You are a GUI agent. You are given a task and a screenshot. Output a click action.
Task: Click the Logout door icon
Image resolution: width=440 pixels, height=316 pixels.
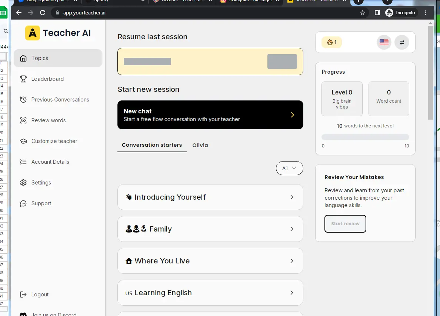click(23, 295)
